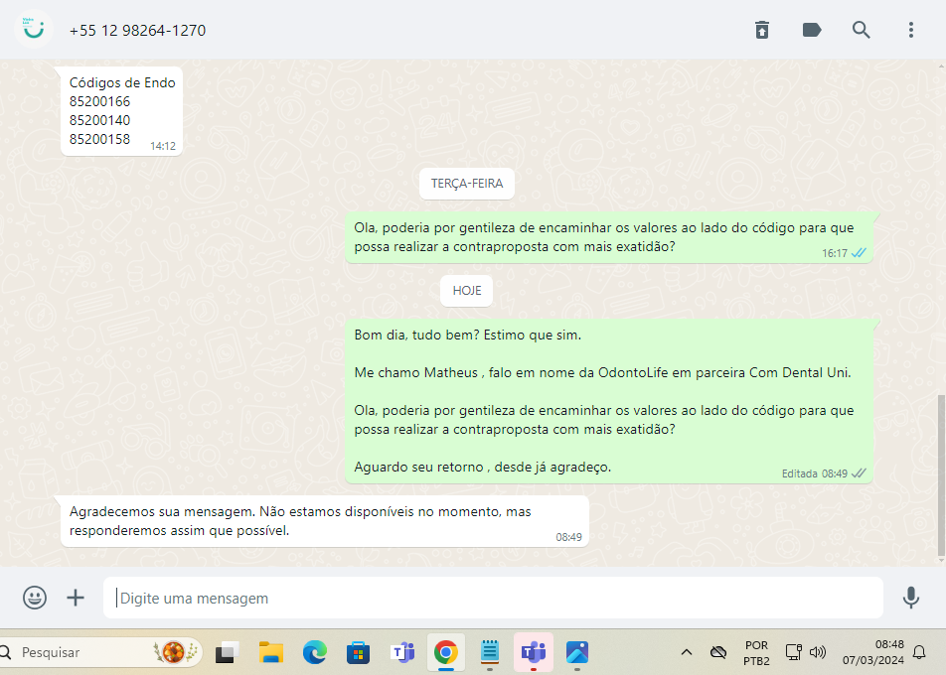946x675 pixels.
Task: Open the three-dot chat options menu
Action: point(911,30)
